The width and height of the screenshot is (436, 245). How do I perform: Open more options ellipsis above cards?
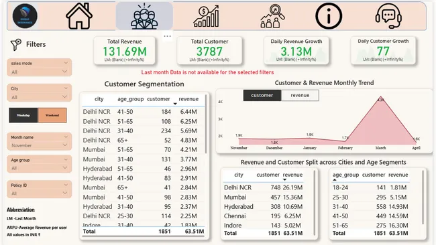tap(168, 36)
